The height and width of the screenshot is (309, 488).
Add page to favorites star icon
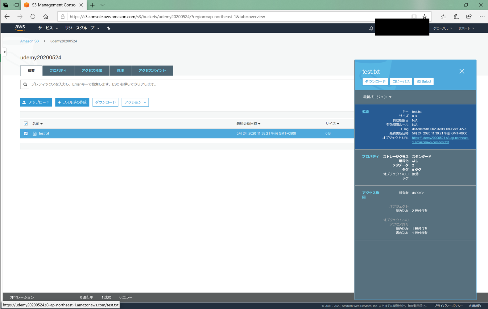pyautogui.click(x=425, y=17)
